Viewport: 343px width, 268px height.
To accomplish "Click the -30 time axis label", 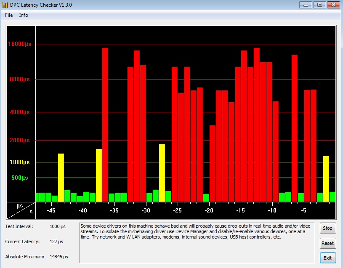I will 146,210.
